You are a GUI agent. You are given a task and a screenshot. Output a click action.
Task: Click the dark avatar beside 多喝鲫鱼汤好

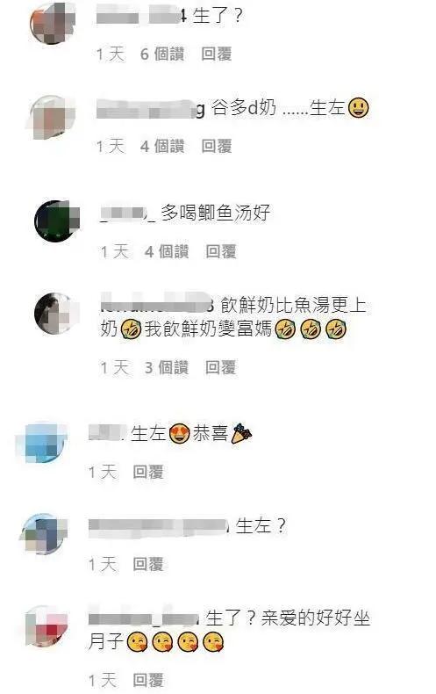[57, 221]
